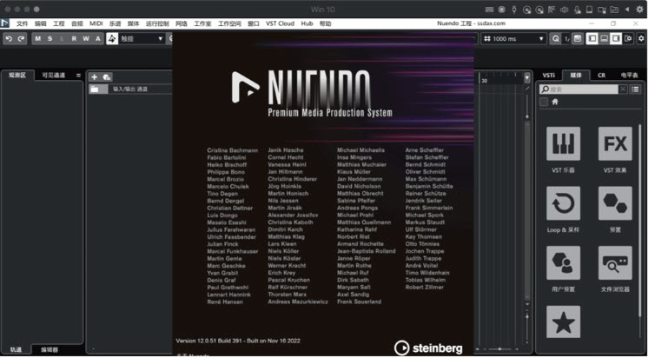The image size is (648, 358).
Task: Open the MIDI menu
Action: [96, 23]
